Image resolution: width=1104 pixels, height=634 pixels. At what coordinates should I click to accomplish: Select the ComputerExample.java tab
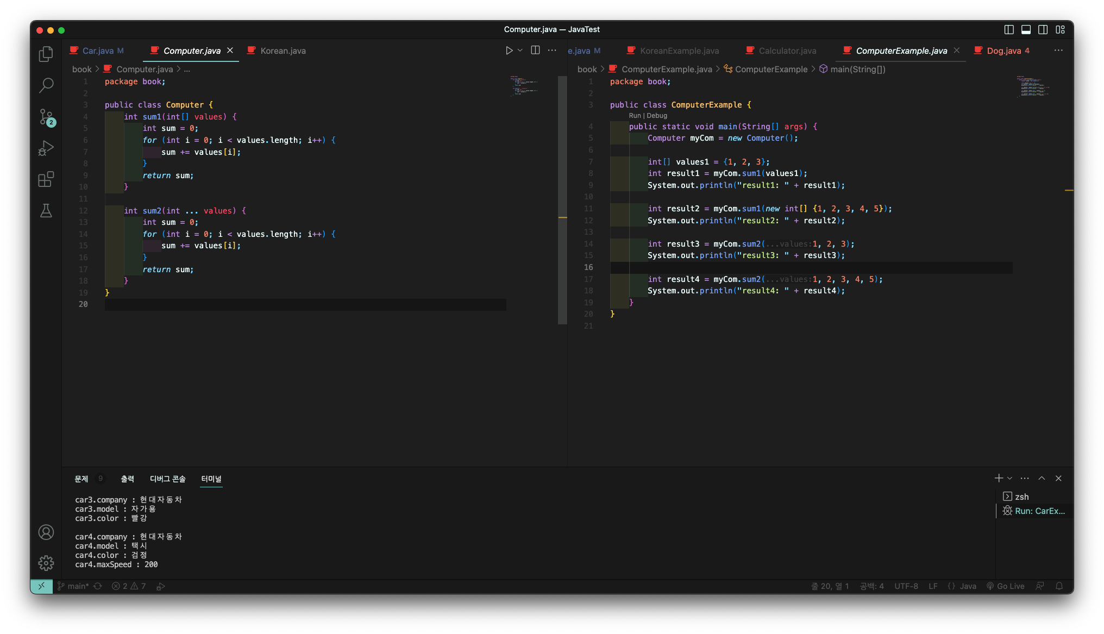pos(901,51)
